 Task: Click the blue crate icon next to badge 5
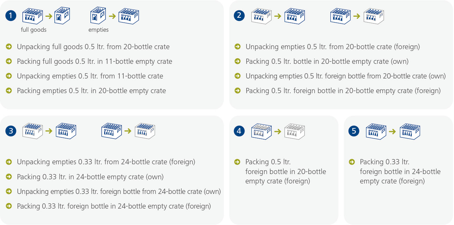tap(376, 131)
